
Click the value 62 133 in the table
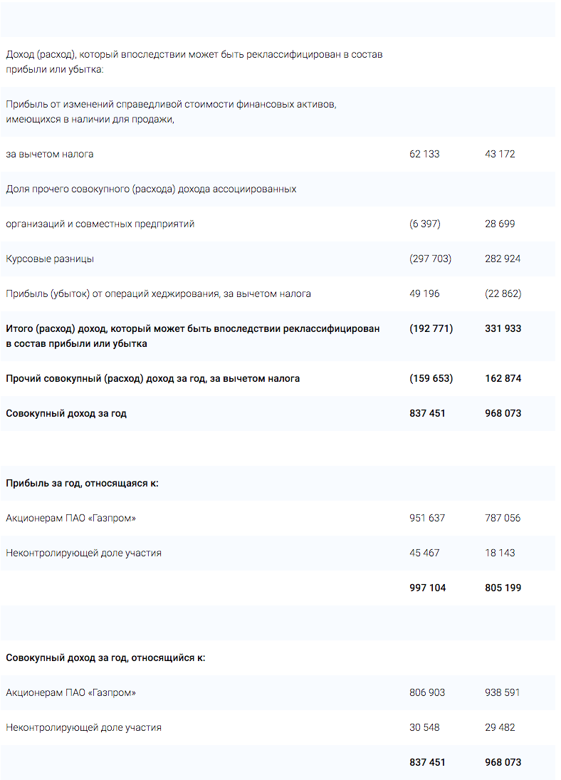click(x=424, y=154)
